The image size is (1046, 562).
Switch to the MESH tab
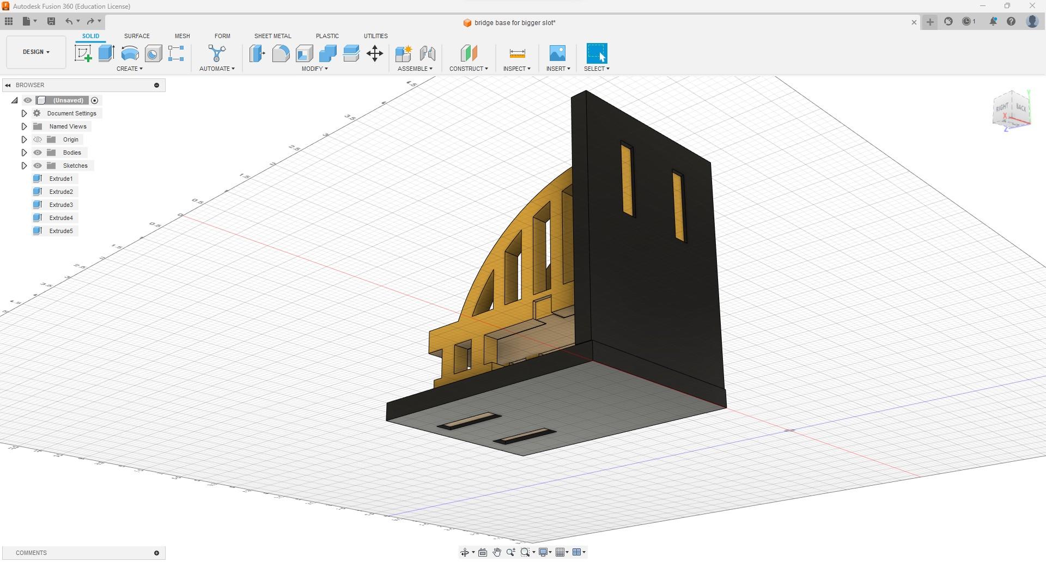(x=182, y=36)
